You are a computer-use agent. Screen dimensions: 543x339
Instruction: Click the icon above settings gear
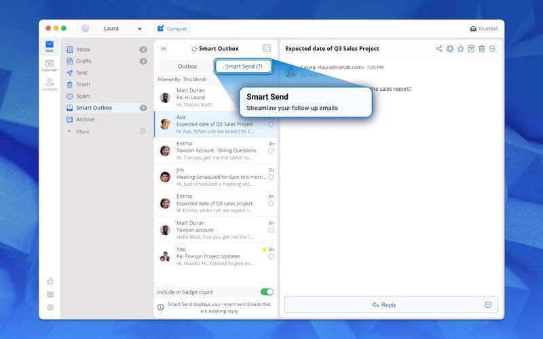(50, 294)
